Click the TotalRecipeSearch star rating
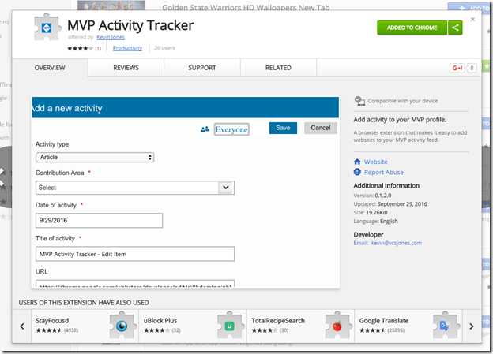Screen dimensions: 493x354 click(x=265, y=330)
